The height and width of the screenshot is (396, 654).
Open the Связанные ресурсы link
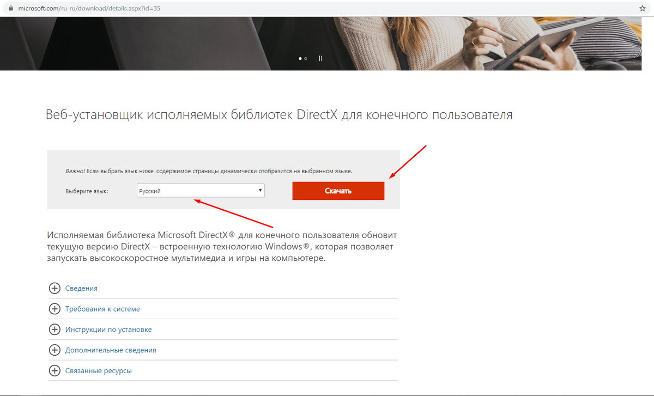click(x=99, y=371)
